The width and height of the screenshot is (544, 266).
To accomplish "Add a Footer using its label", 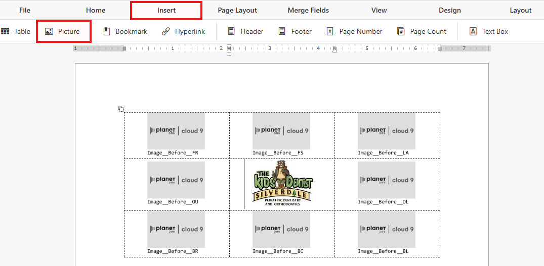I will (x=302, y=31).
